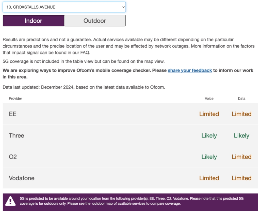Select the Provider column header
Image resolution: width=260 pixels, height=213 pixels.
15,99
